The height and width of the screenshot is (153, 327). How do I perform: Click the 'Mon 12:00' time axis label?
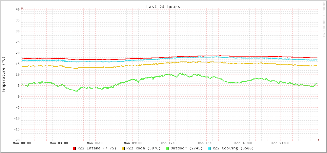point(170,143)
